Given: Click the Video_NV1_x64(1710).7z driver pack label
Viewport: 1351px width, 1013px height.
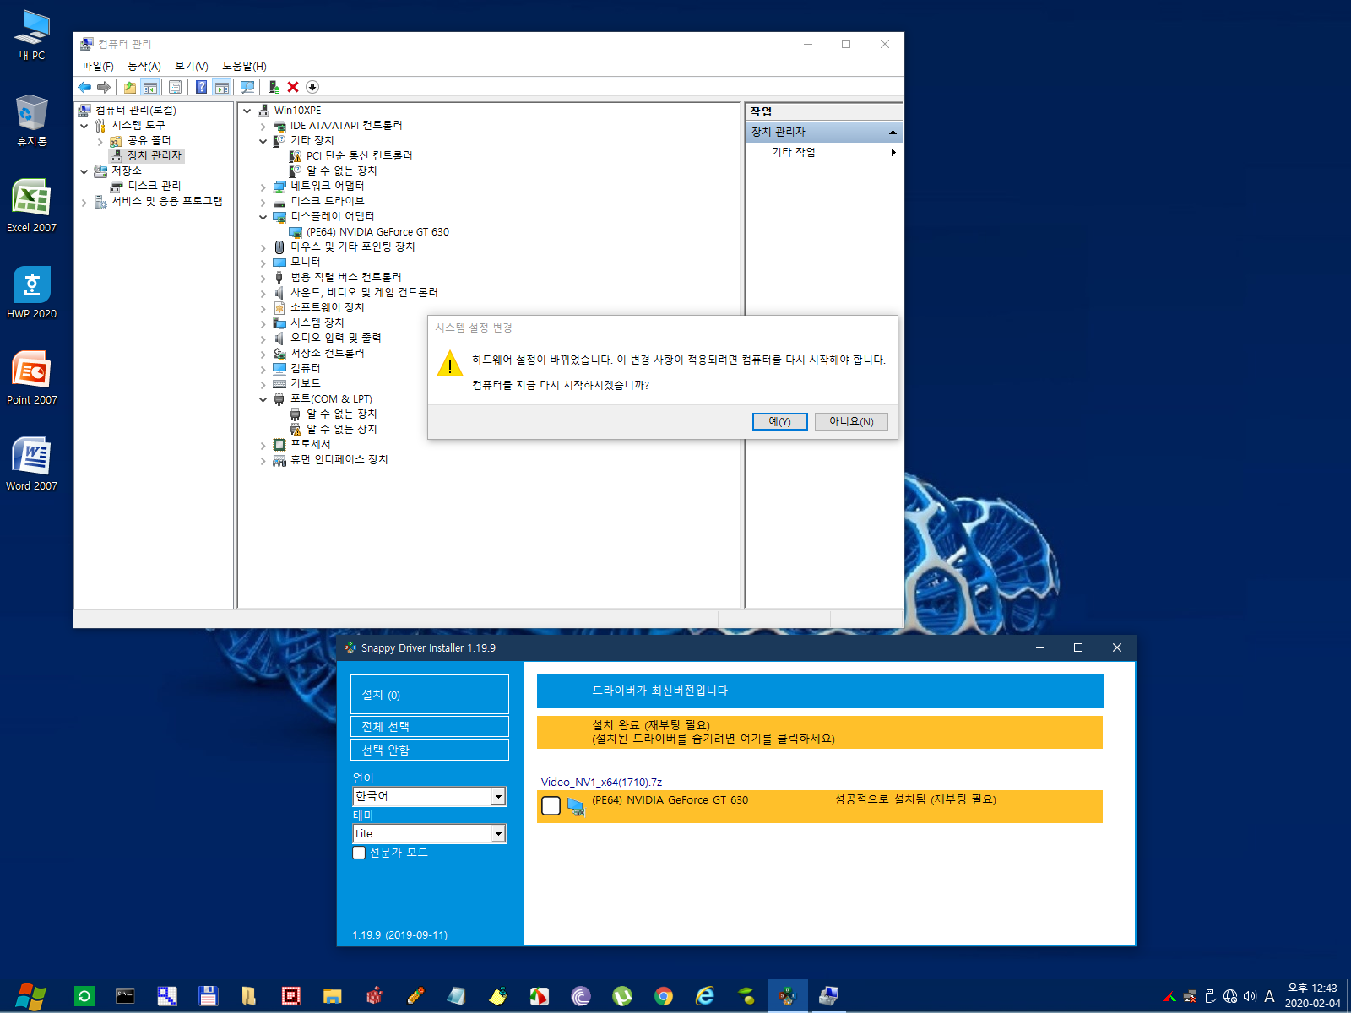Looking at the screenshot, I should 601,782.
